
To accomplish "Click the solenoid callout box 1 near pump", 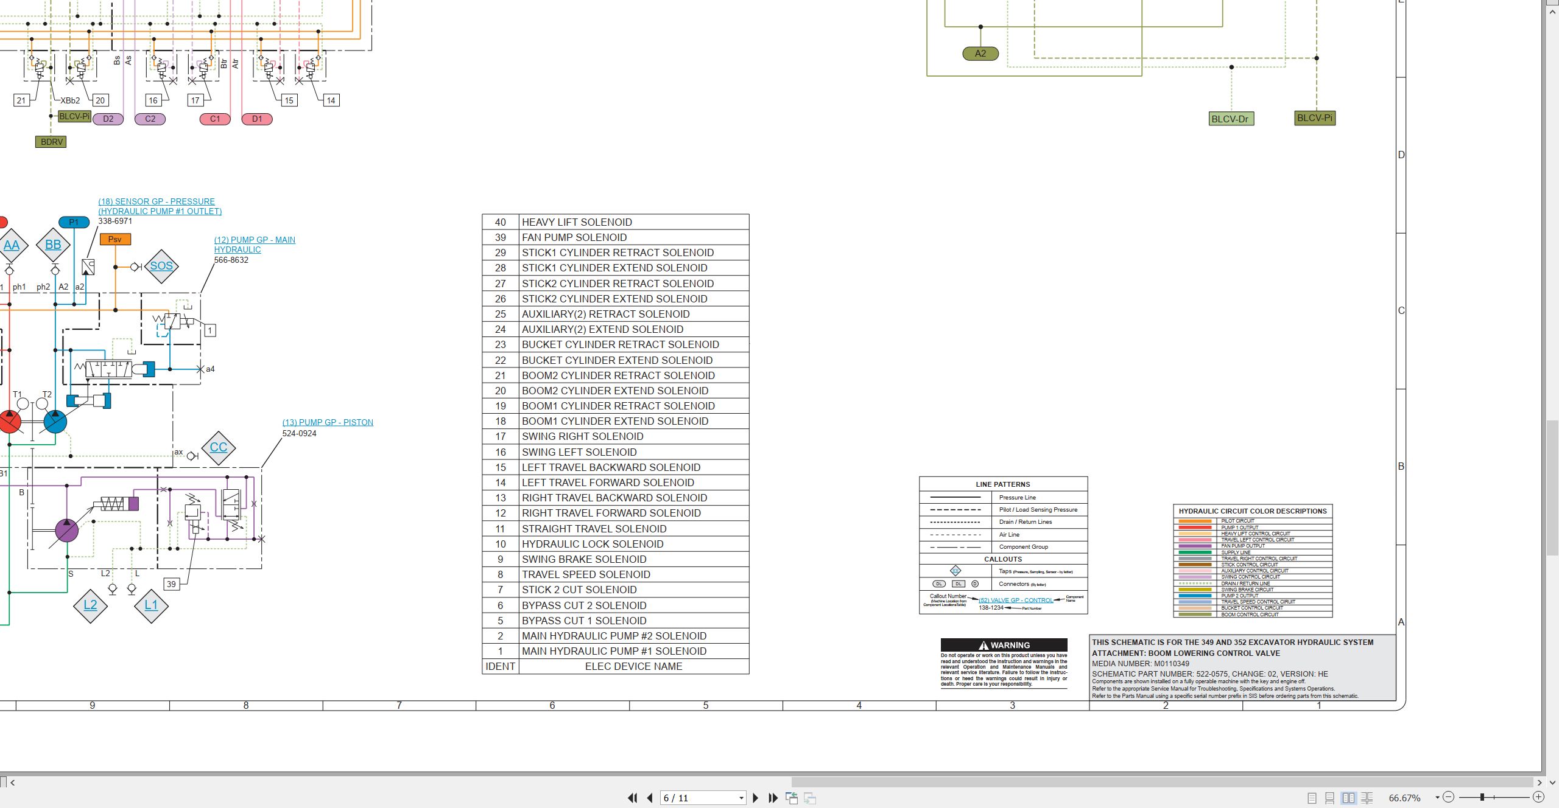I will 210,330.
